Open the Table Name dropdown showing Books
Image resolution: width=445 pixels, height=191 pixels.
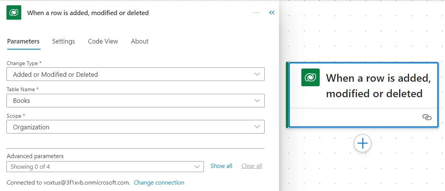point(136,101)
